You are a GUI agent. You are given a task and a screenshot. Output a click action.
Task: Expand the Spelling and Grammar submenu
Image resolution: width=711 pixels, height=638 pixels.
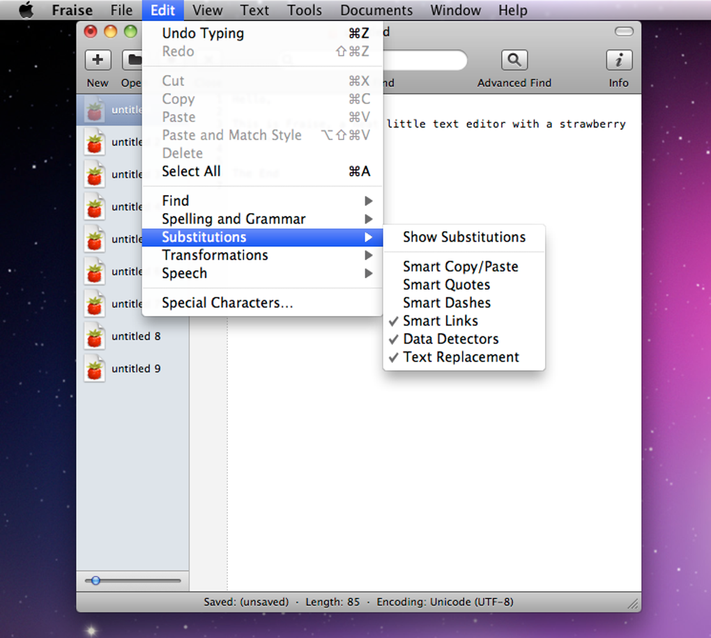coord(263,219)
